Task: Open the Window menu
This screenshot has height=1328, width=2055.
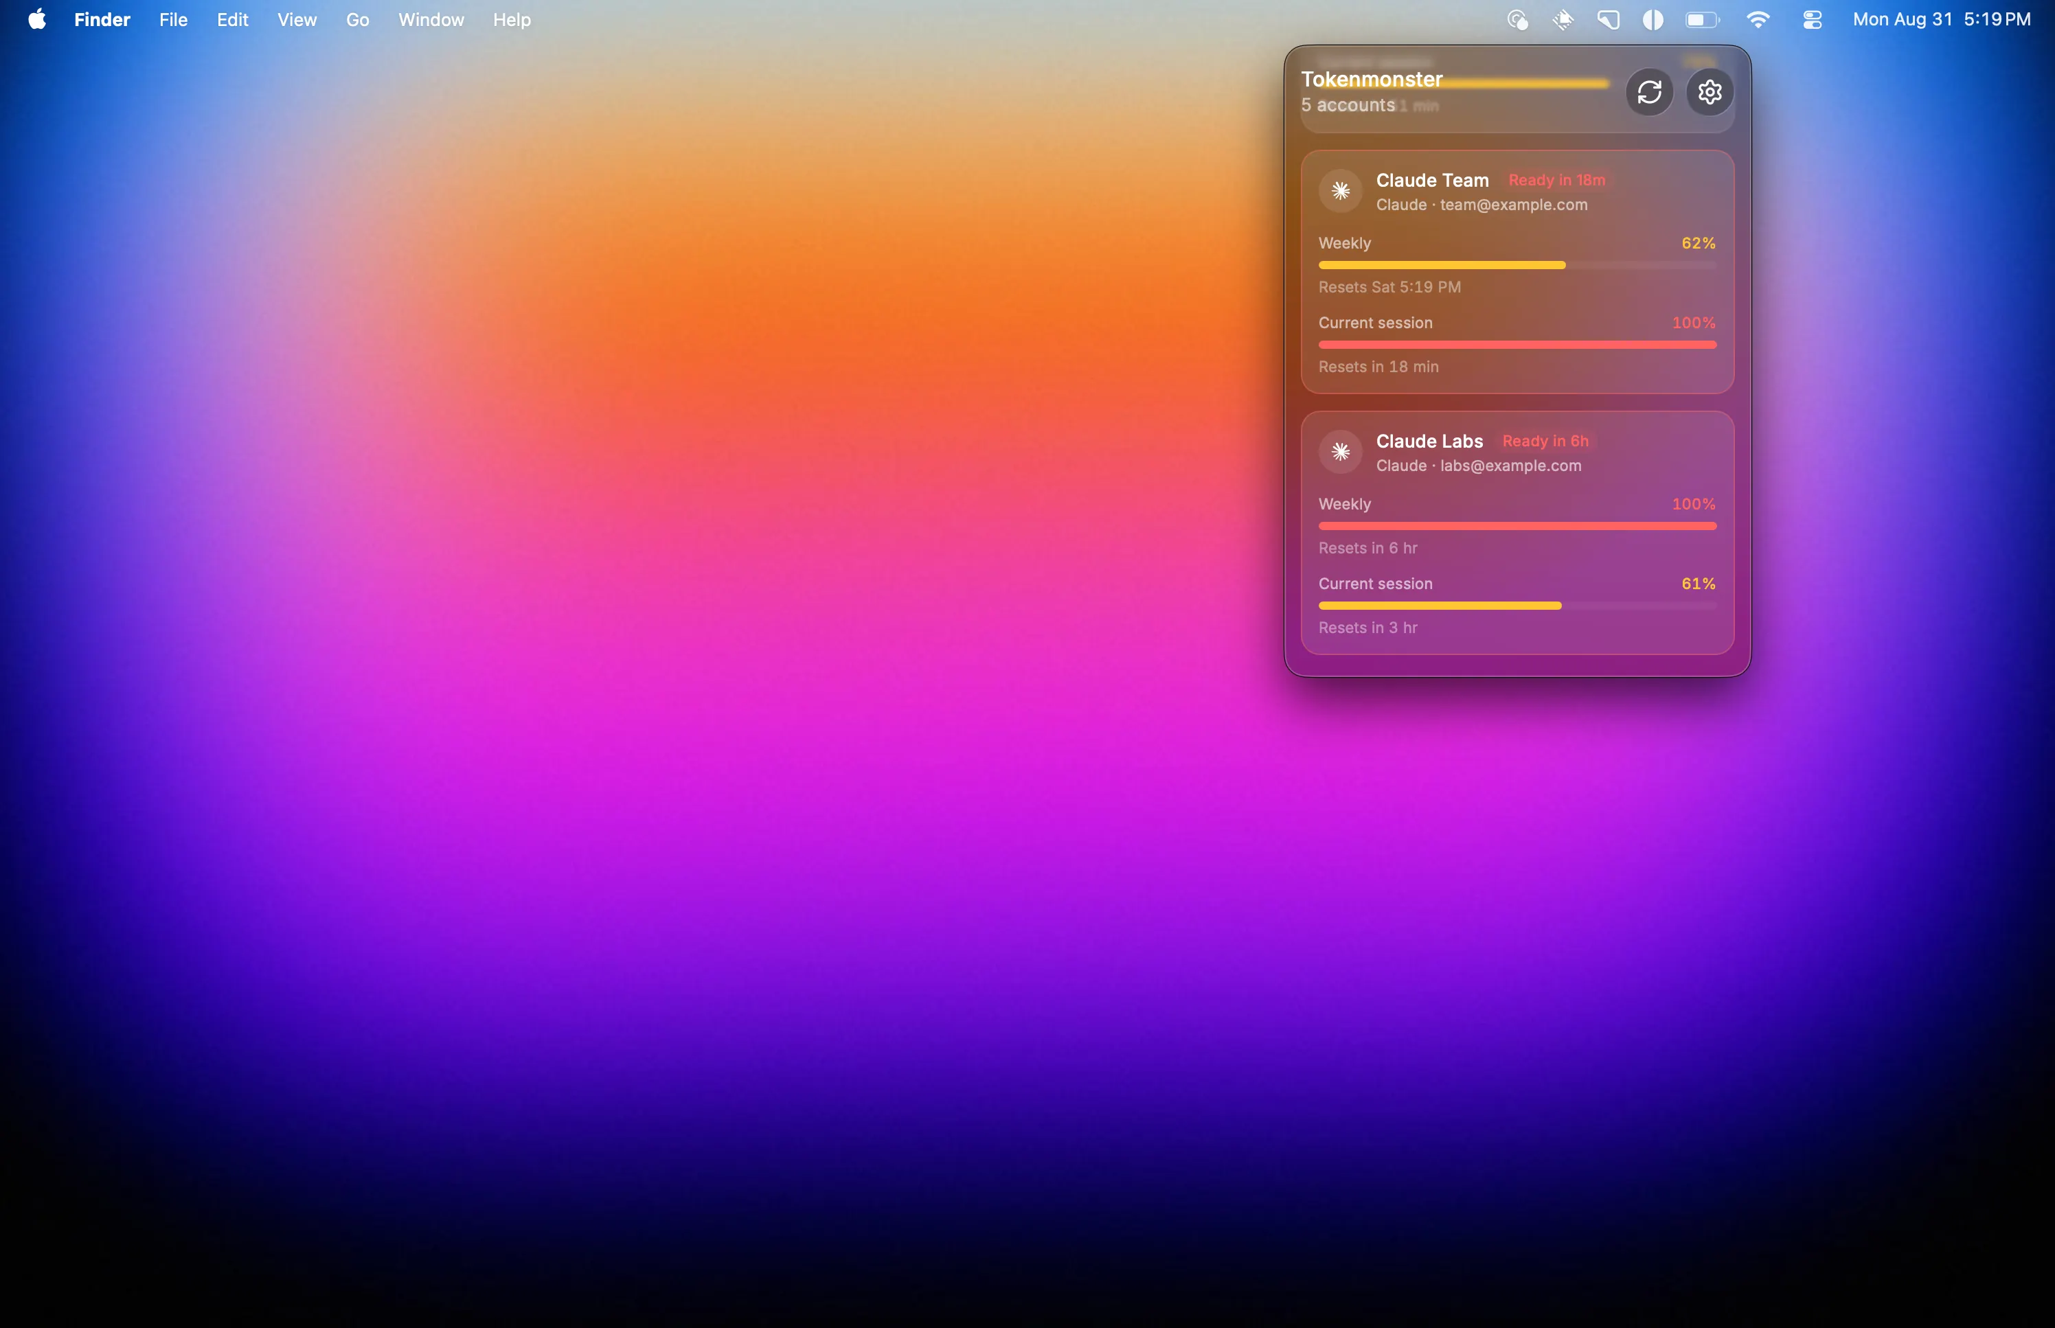Action: tap(431, 19)
